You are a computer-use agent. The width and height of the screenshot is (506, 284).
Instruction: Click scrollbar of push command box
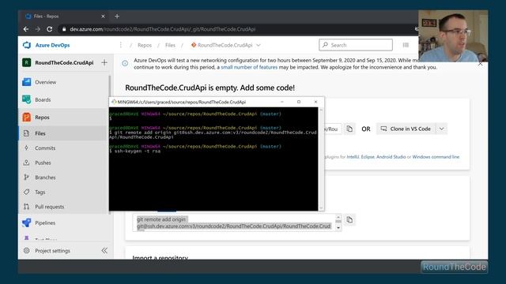coord(338,222)
